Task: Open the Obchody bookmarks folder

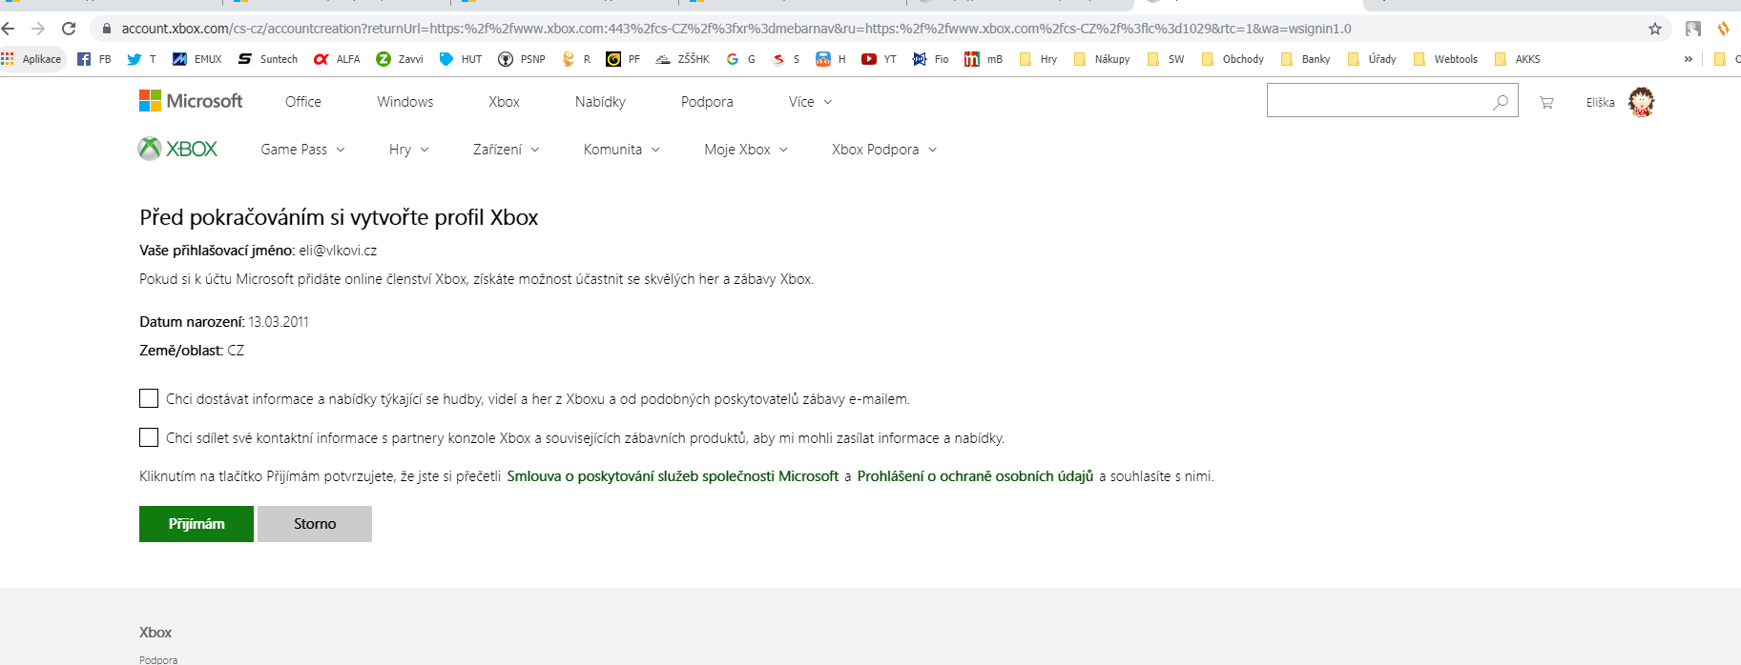Action: (1233, 59)
